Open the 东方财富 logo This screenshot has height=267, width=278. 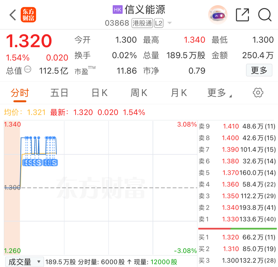28,15
